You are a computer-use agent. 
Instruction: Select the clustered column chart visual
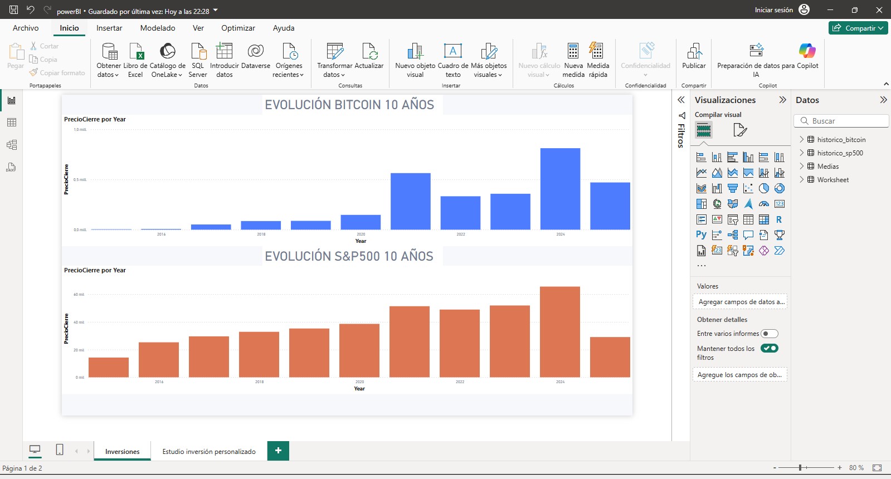tap(748, 157)
